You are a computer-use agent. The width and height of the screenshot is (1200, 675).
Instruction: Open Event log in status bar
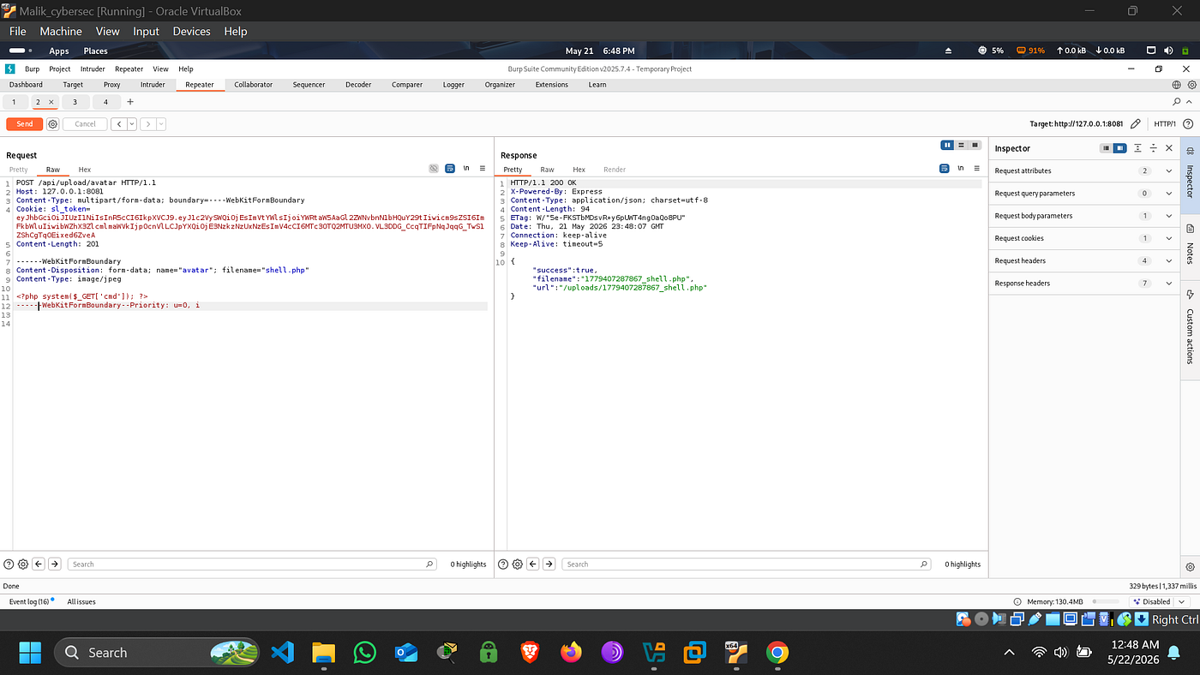pos(31,601)
